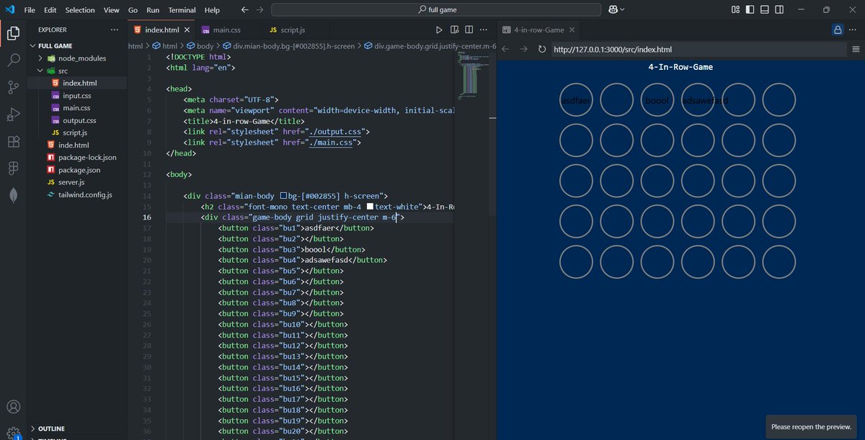Open tailwind.config.js in the explorer
865x440 pixels.
point(85,194)
